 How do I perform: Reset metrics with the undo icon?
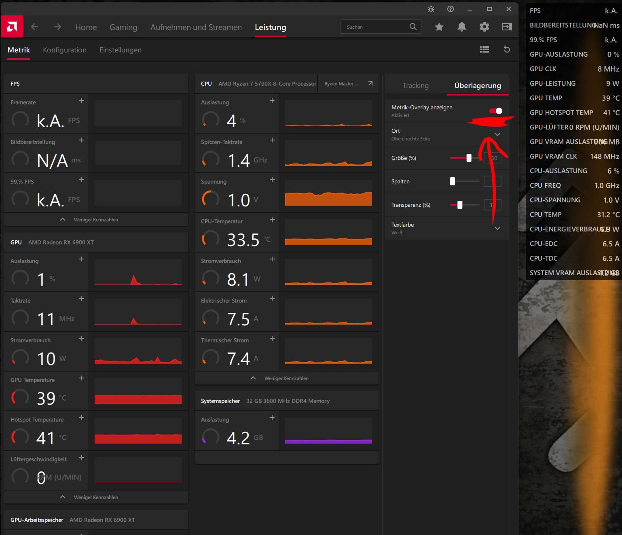tap(507, 49)
